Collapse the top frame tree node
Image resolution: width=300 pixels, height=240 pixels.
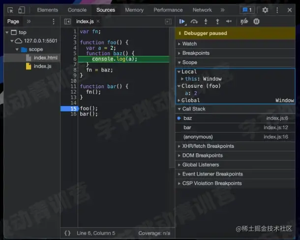click(7, 33)
